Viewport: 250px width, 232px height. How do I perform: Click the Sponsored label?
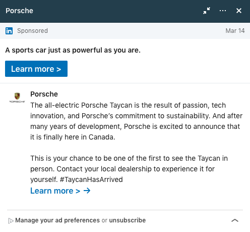[x=32, y=31]
